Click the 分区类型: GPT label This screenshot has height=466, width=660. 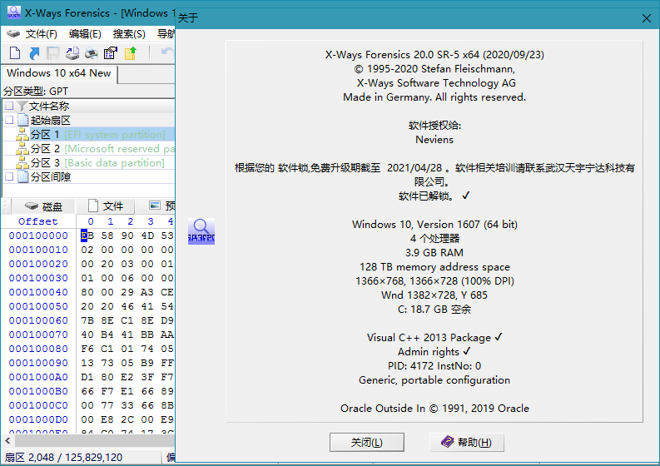click(36, 92)
